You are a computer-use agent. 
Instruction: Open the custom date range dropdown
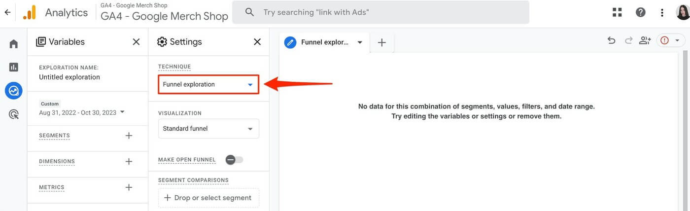pyautogui.click(x=82, y=112)
